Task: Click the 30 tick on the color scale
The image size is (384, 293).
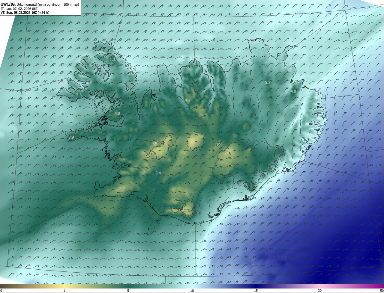Action: point(320,291)
